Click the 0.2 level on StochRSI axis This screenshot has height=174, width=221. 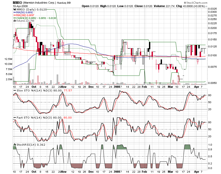pyautogui.click(x=210, y=164)
